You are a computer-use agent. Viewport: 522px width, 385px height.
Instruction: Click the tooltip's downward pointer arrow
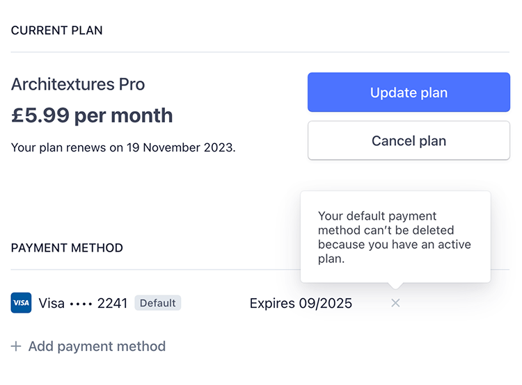[x=395, y=285]
